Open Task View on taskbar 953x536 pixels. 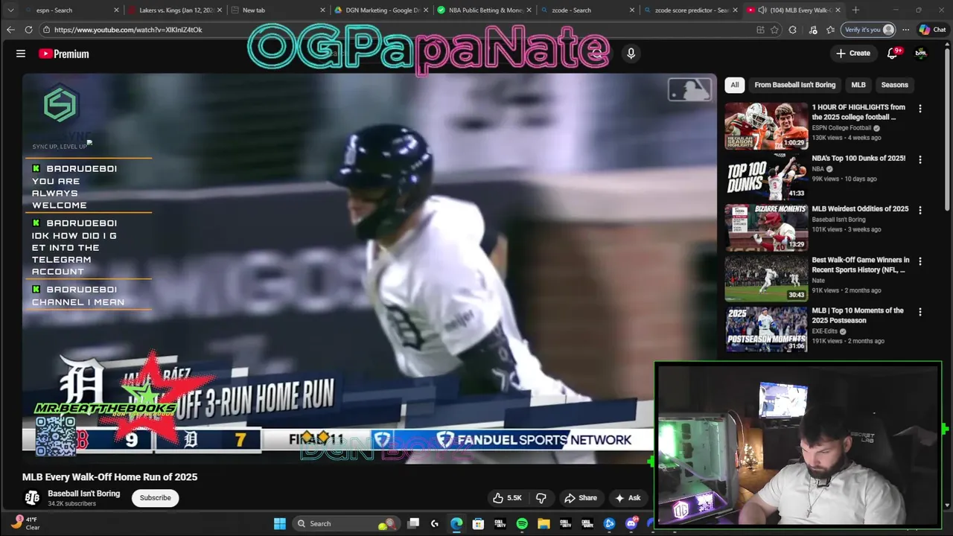point(413,523)
